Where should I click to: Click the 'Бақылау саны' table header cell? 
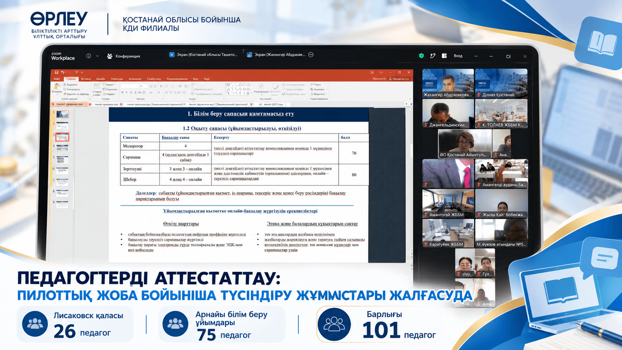click(185, 137)
